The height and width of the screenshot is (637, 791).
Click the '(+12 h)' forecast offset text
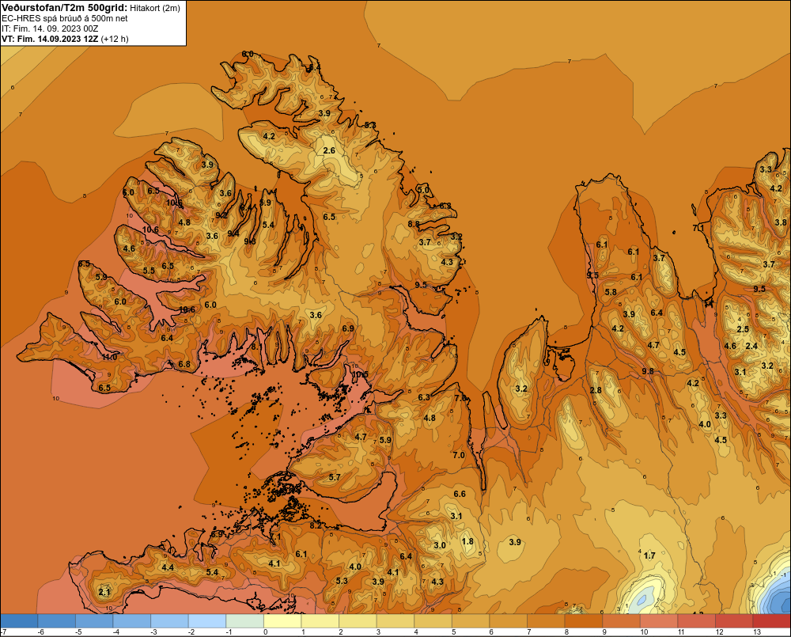coord(115,39)
